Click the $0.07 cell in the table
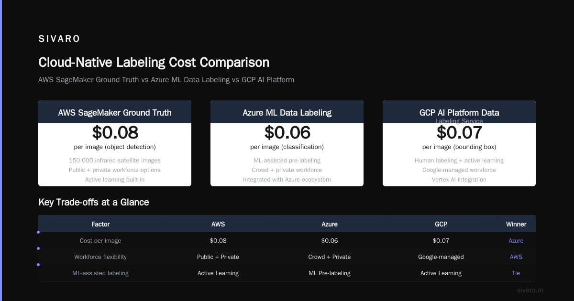This screenshot has width=574, height=301. [441, 241]
